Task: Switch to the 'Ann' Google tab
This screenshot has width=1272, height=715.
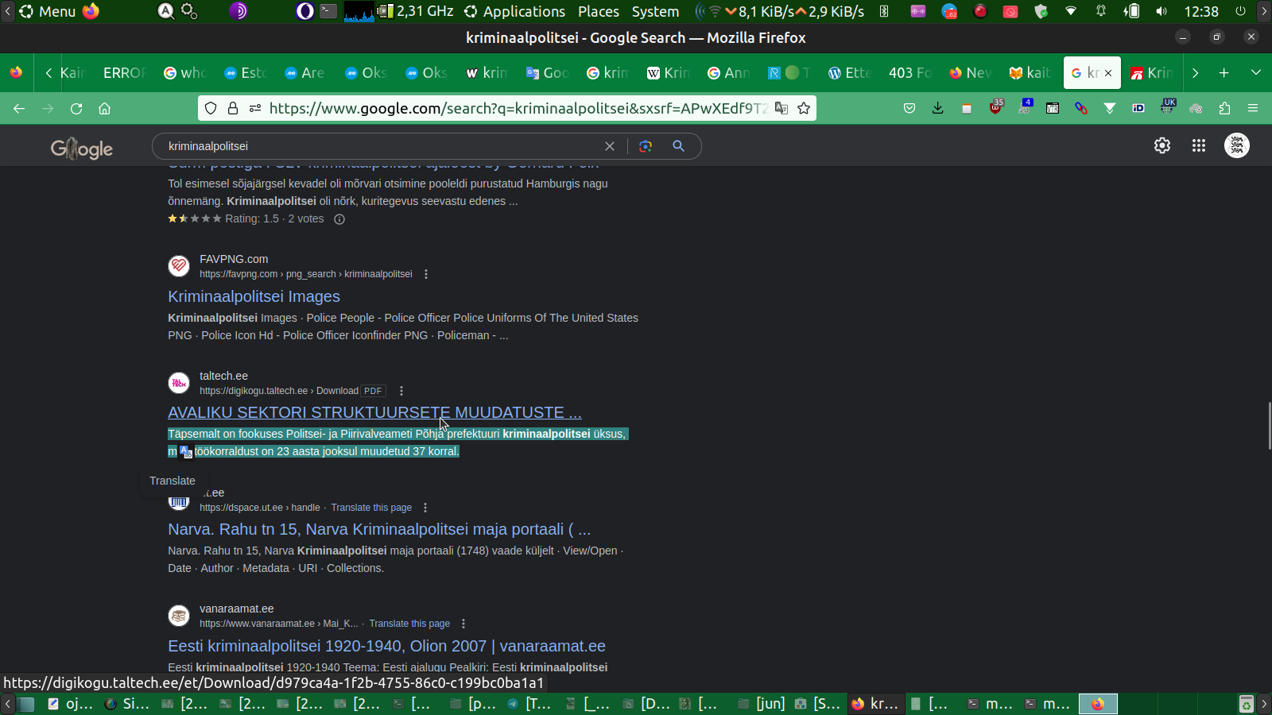Action: 729,73
